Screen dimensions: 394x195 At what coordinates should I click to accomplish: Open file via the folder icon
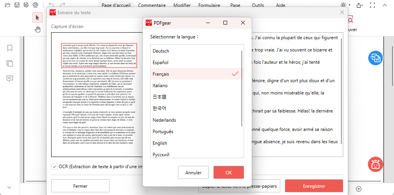[8, 5]
